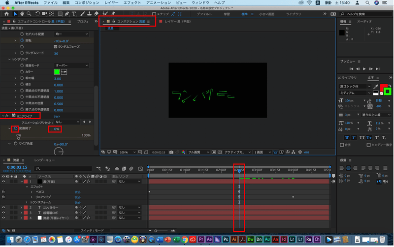Toggle ワイプ角度 stopwatch
Screen dimensions: 394x247
coord(16,144)
